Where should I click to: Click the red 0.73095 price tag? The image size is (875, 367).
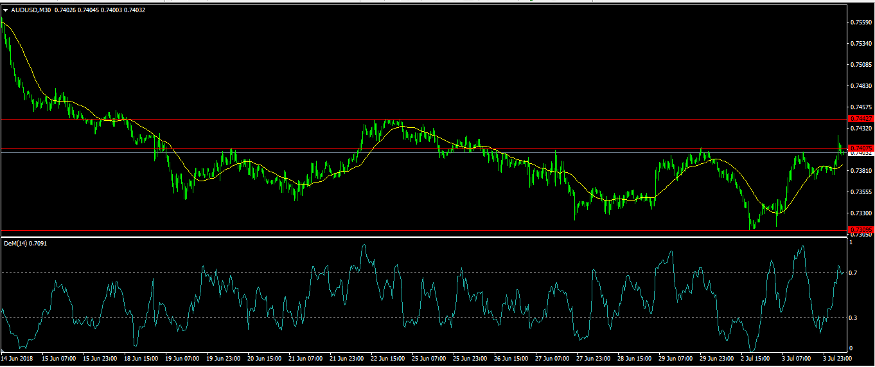[861, 230]
